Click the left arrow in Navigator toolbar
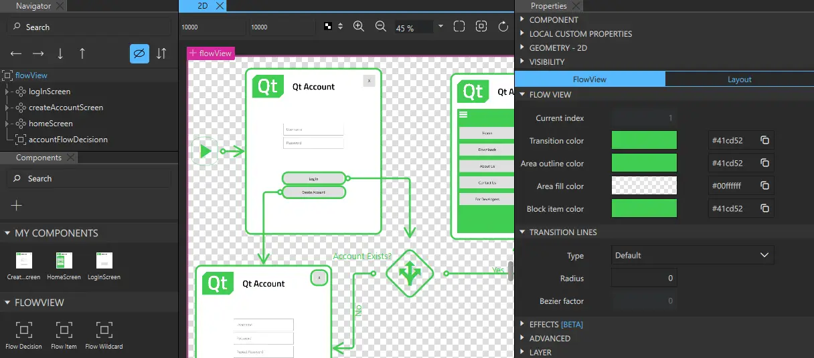 click(16, 53)
